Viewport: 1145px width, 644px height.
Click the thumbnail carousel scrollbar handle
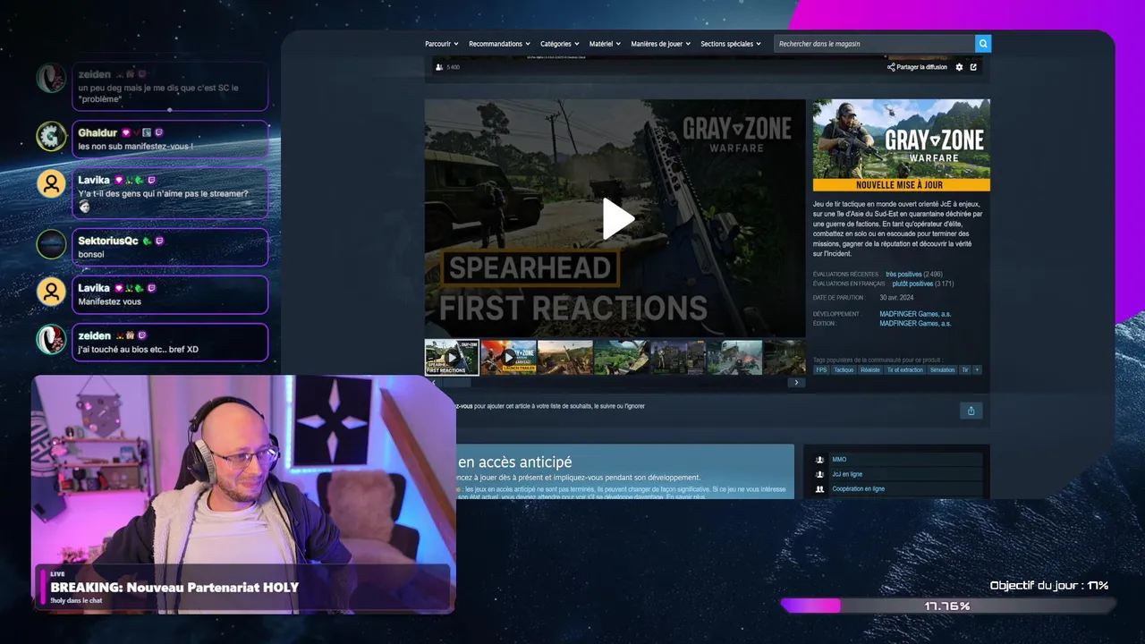(456, 383)
